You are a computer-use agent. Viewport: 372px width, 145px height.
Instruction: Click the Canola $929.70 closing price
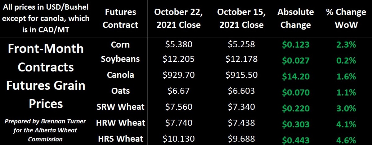(179, 75)
